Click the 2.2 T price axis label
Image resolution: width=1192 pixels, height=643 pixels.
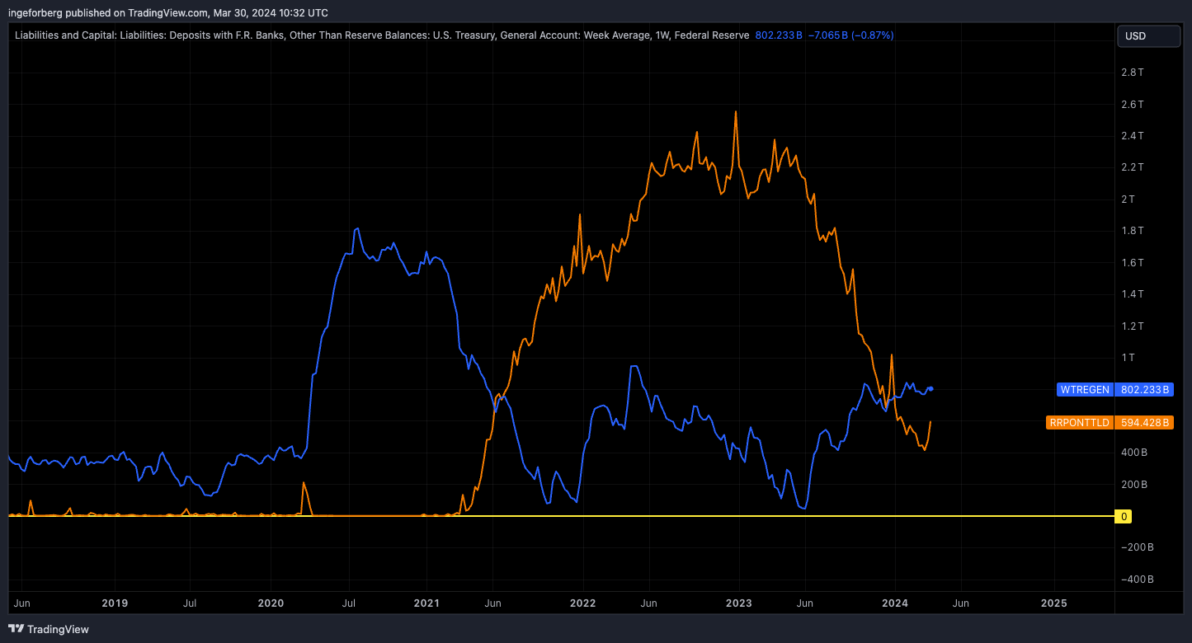1132,167
